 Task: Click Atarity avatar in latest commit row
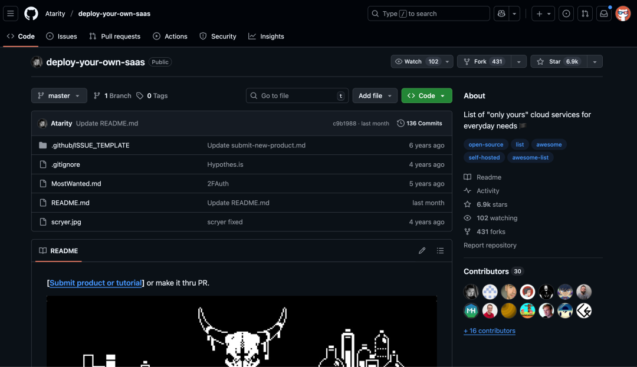tap(42, 123)
